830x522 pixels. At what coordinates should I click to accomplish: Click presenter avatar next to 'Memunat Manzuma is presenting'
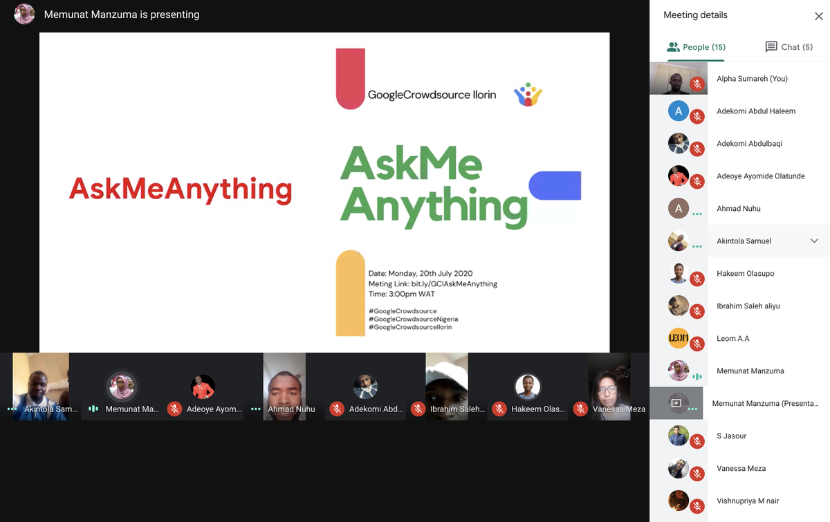click(24, 15)
